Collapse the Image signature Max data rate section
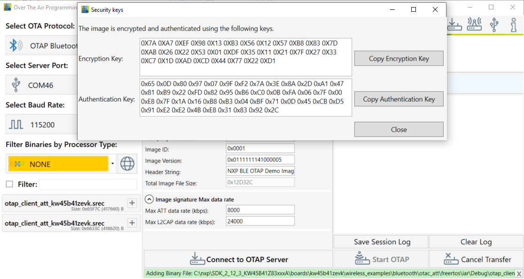The height and width of the screenshot is (279, 524). click(x=149, y=199)
